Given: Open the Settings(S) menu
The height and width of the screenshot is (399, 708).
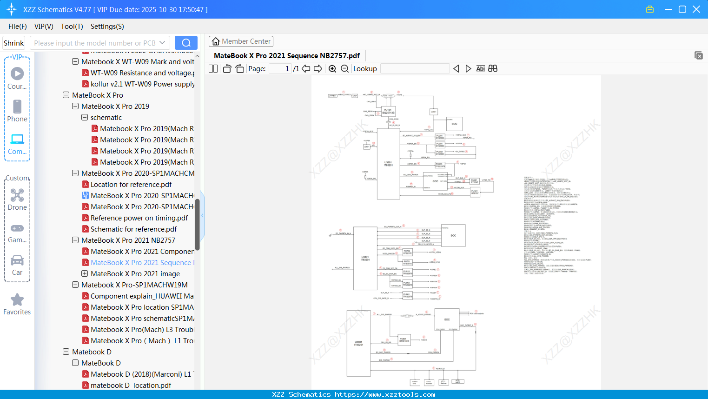Looking at the screenshot, I should click(107, 27).
